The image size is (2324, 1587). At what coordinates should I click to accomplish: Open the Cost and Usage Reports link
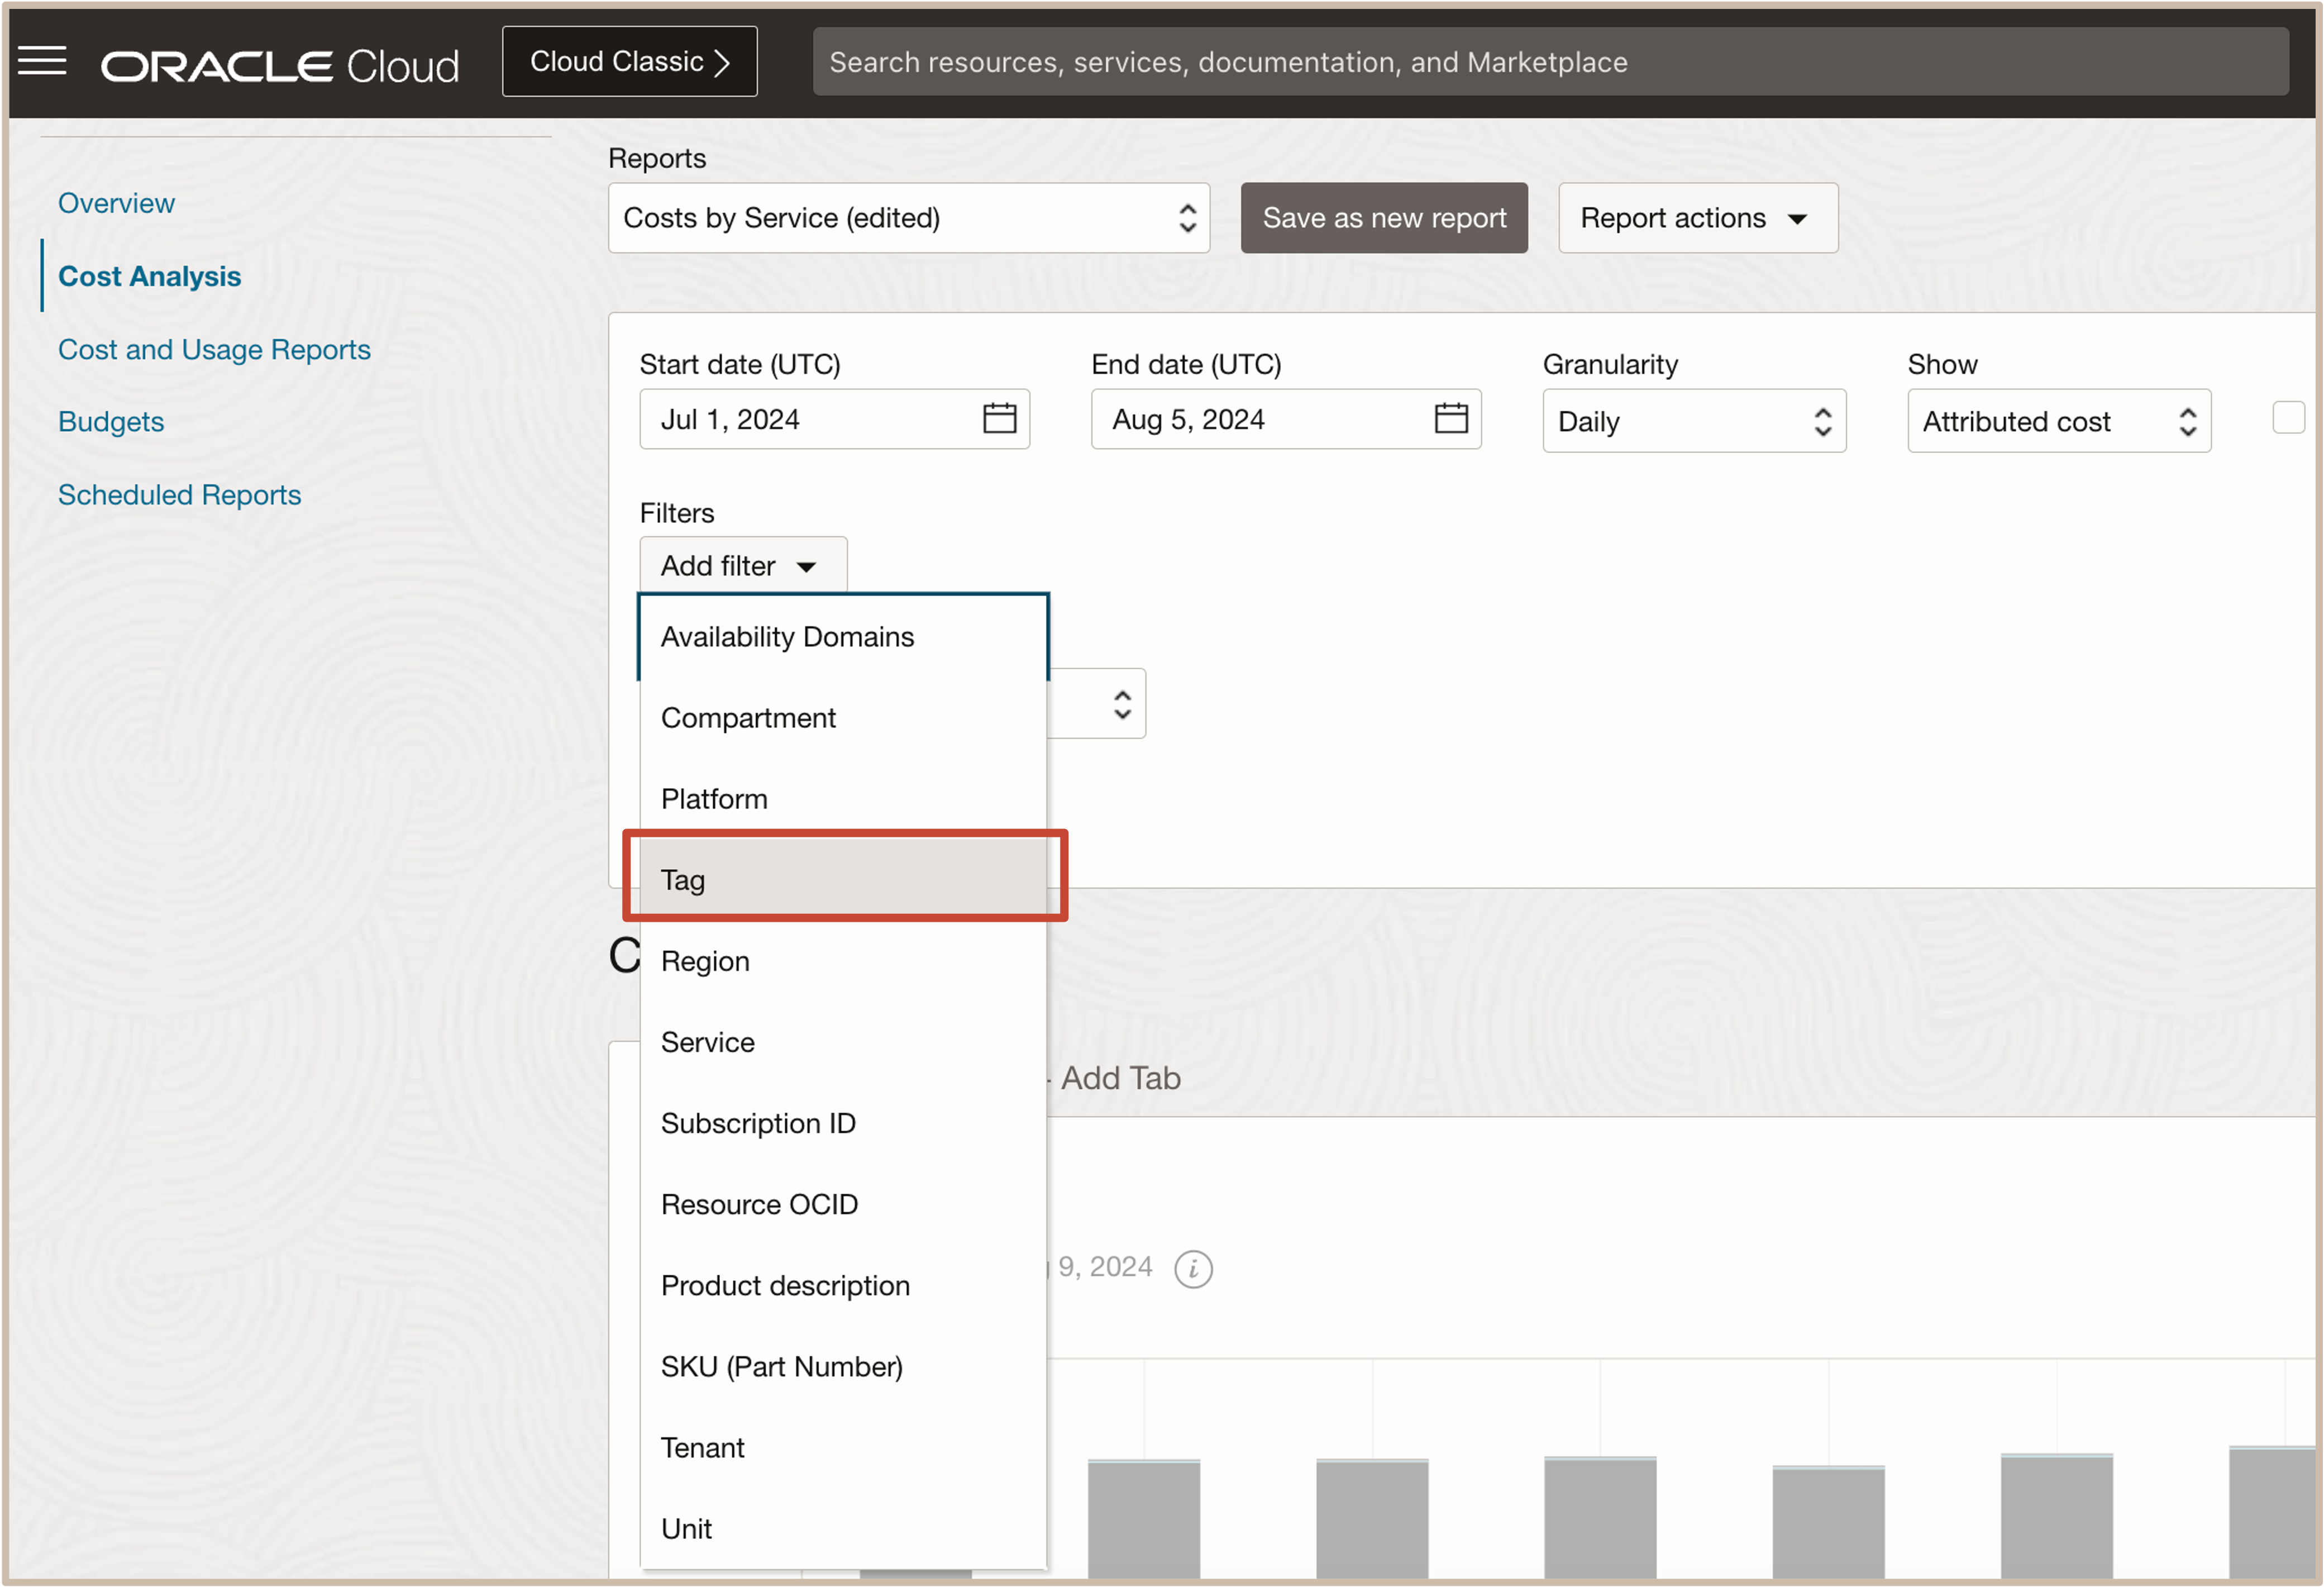pos(214,349)
